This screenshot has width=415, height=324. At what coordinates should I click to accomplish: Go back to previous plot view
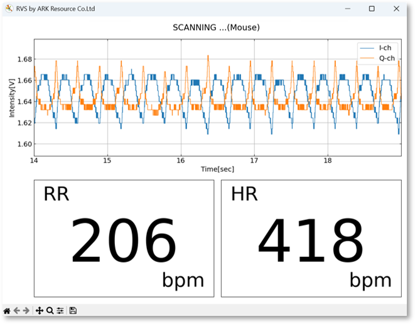(x=17, y=311)
